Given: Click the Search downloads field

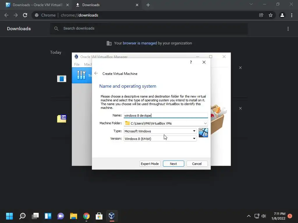Looking at the screenshot, I should (149, 28).
